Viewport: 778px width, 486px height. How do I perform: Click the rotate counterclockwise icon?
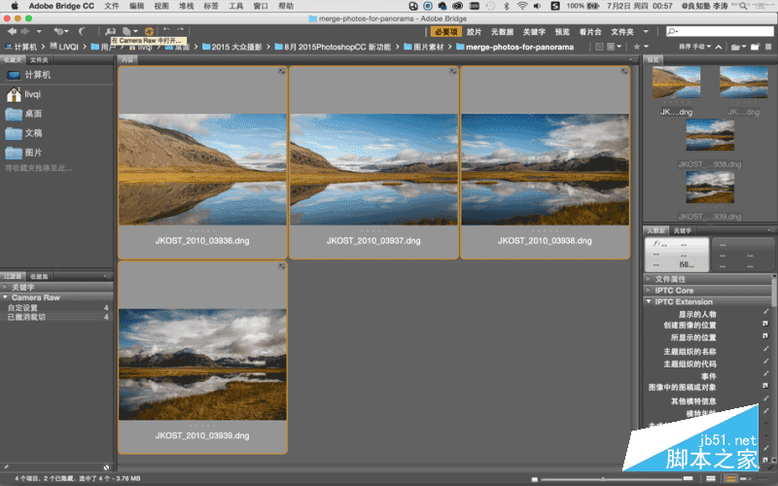(166, 32)
